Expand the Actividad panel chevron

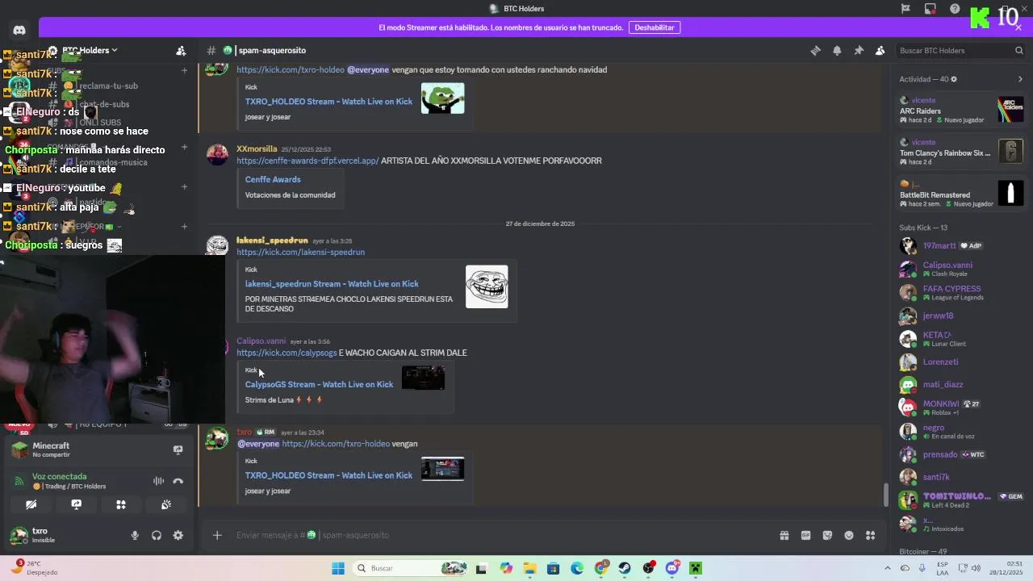[1020, 79]
